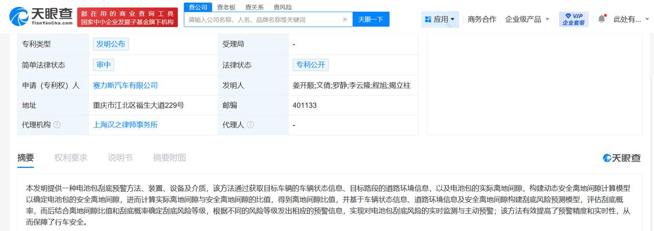This screenshot has width=654, height=231.
Task: Select the 摘要附图 tab
Action: [x=170, y=158]
